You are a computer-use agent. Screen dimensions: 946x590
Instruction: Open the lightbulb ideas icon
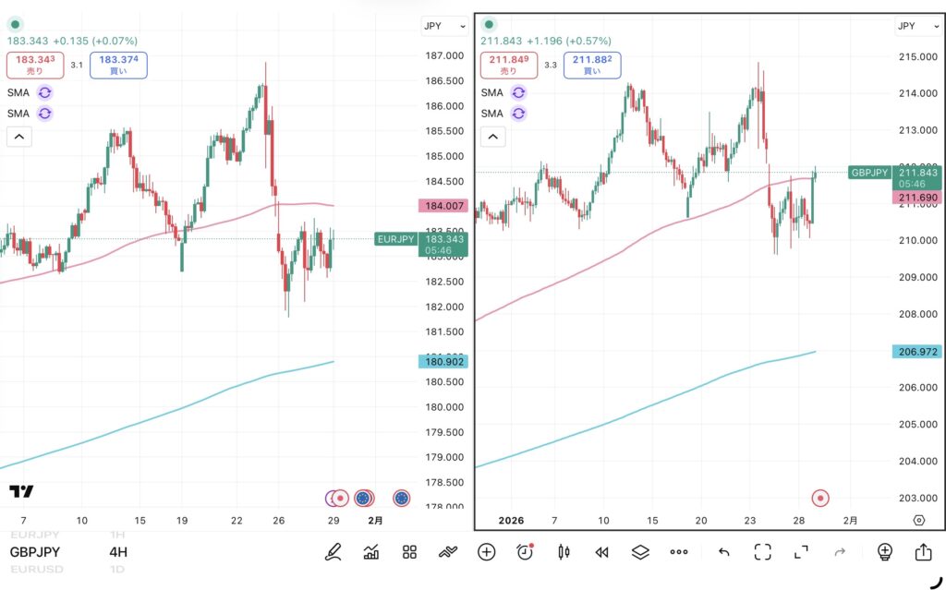884,552
